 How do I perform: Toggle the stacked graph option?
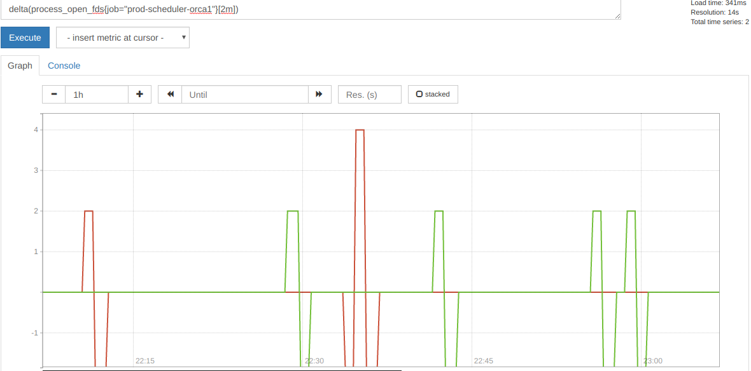coord(433,94)
